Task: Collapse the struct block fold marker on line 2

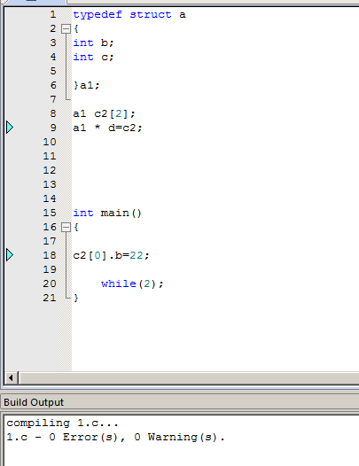Action: [x=66, y=29]
